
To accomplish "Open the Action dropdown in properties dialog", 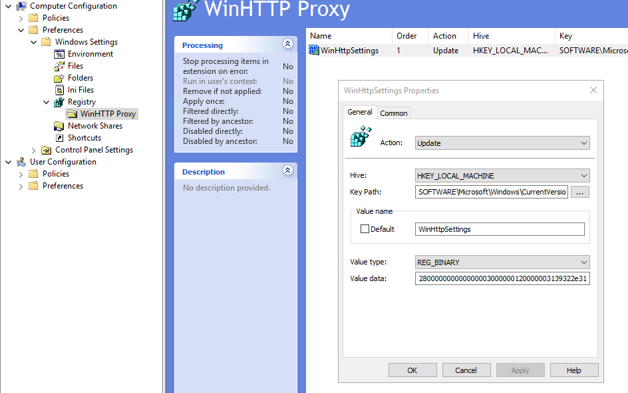I will click(584, 143).
